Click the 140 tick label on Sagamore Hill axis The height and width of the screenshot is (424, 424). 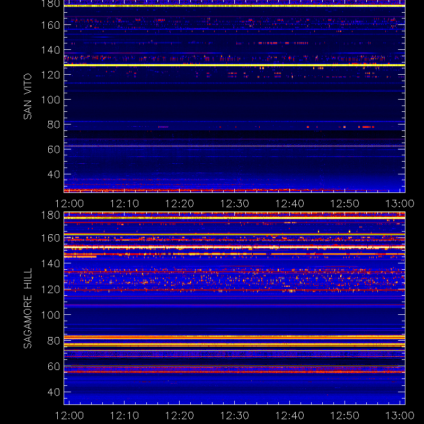click(x=50, y=263)
